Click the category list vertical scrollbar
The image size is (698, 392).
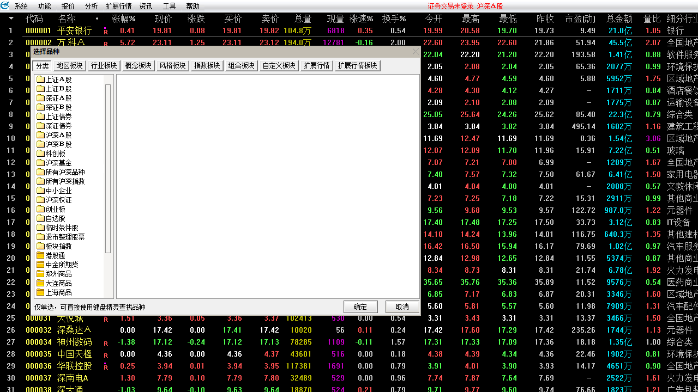(108, 169)
